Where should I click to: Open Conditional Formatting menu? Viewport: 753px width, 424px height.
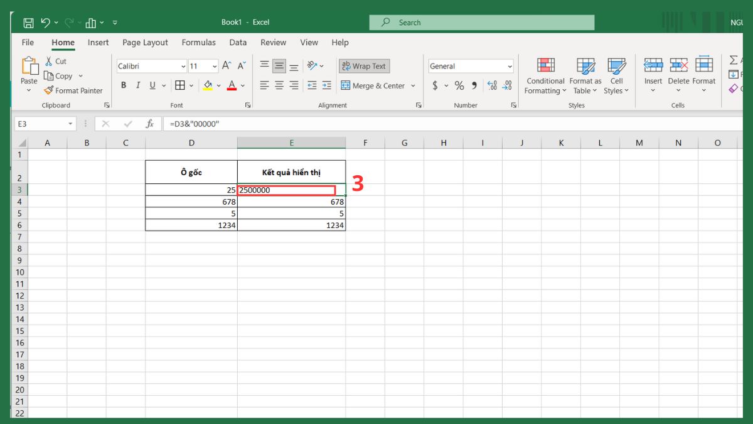click(x=545, y=77)
